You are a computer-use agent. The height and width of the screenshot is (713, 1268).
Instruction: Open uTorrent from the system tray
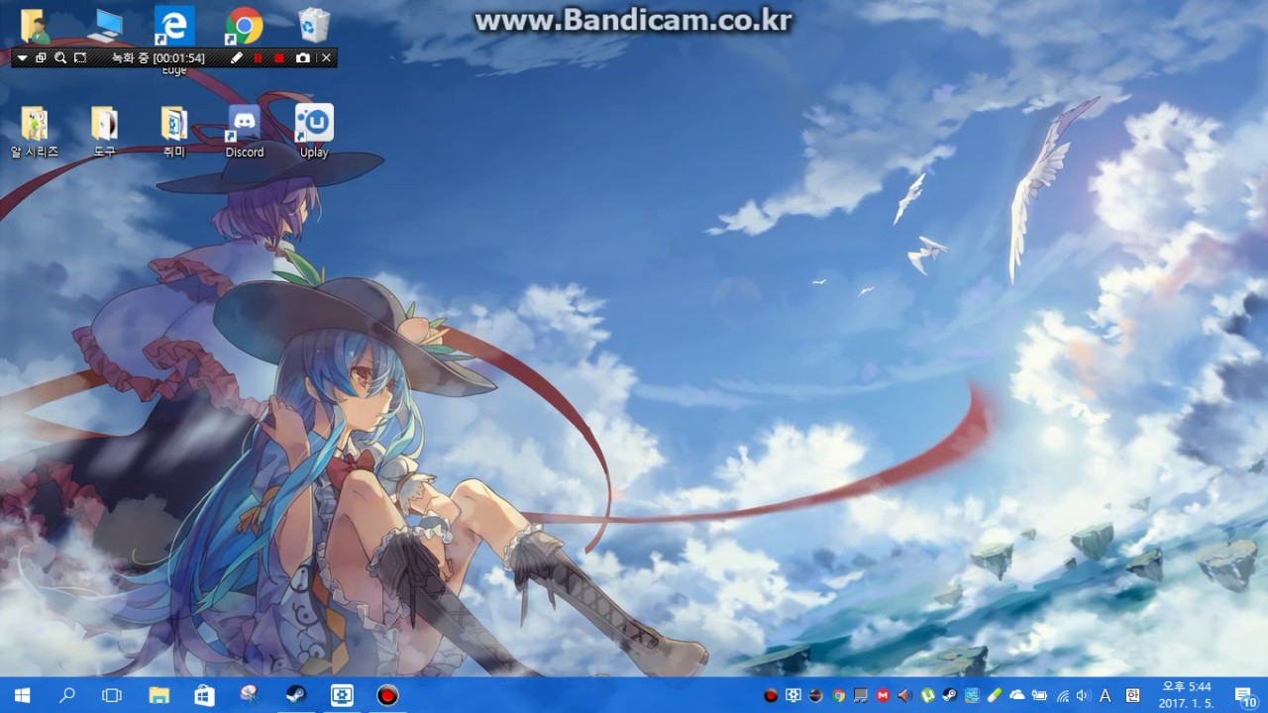(928, 695)
